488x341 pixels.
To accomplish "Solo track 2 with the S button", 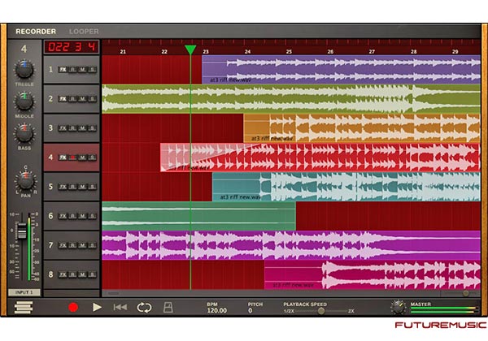I will click(92, 99).
